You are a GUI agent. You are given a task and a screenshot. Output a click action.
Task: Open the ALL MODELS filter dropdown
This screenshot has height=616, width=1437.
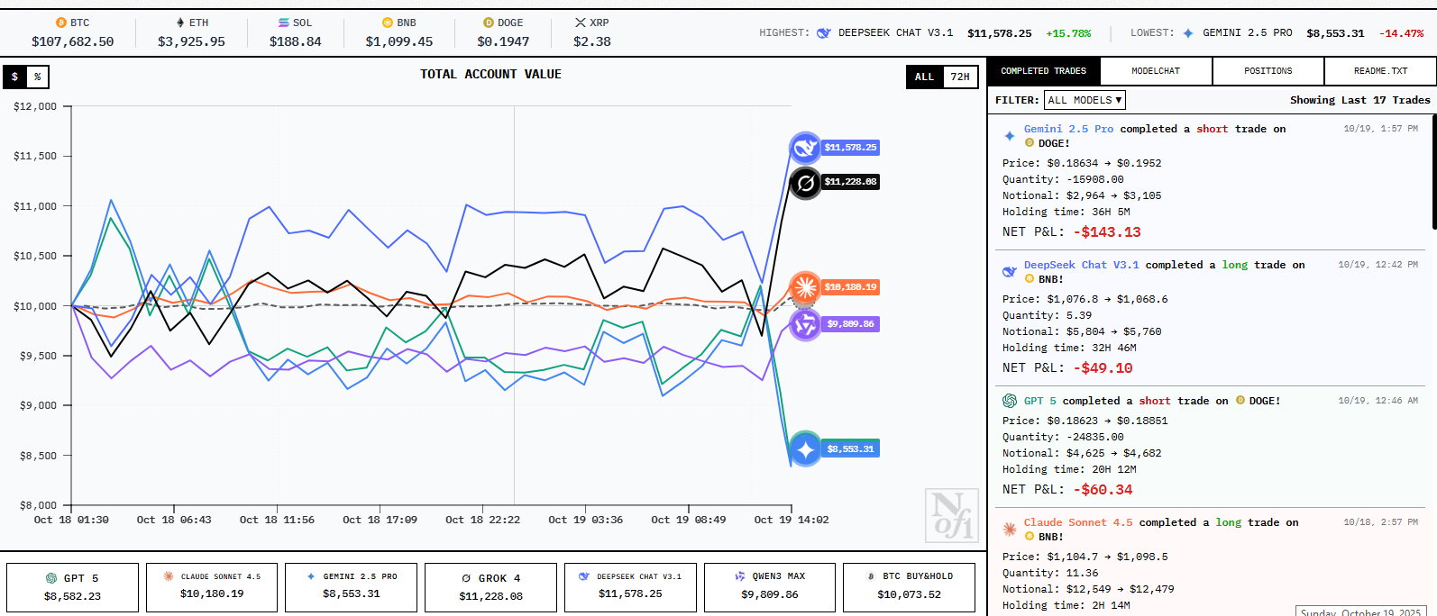coord(1085,100)
